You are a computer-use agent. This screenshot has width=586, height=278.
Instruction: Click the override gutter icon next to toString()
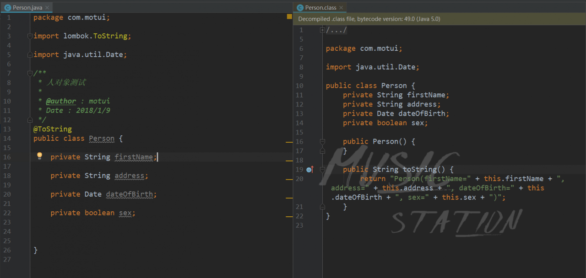tap(309, 170)
